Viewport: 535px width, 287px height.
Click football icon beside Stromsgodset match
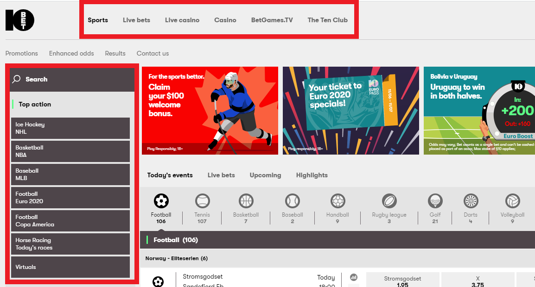(158, 281)
